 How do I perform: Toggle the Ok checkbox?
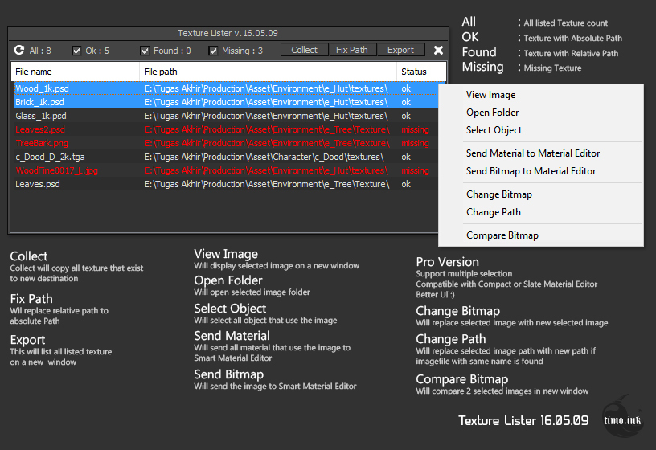76,51
